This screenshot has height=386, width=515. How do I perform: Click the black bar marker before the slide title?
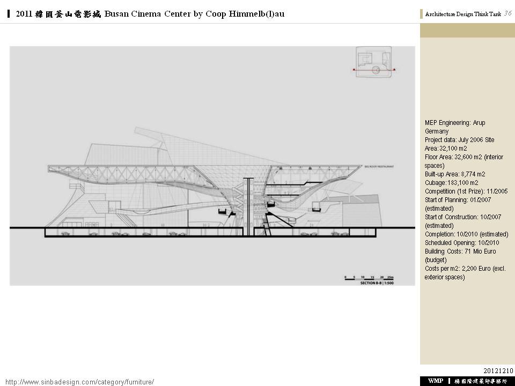click(9, 14)
